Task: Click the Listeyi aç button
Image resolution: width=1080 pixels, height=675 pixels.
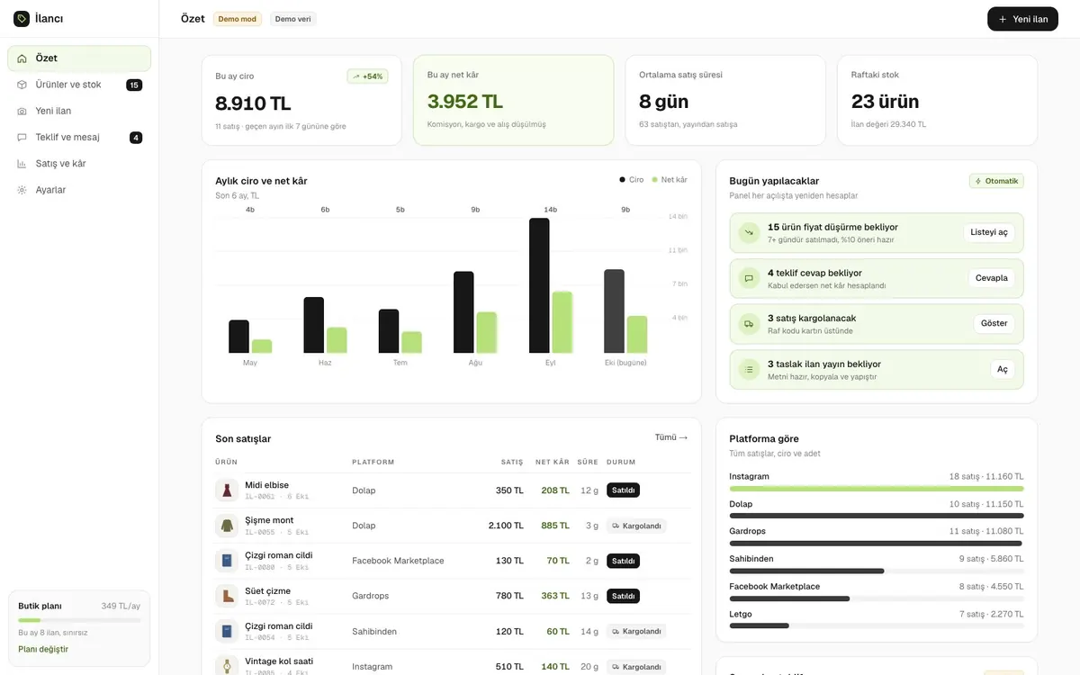Action: click(989, 232)
